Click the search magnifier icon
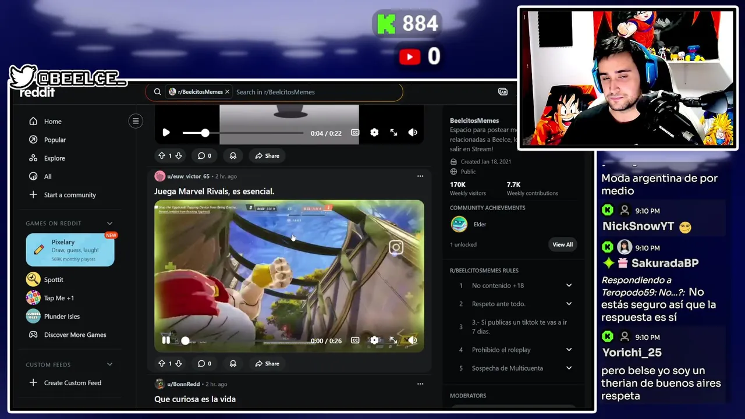Screen dimensions: 745x419 coord(157,92)
